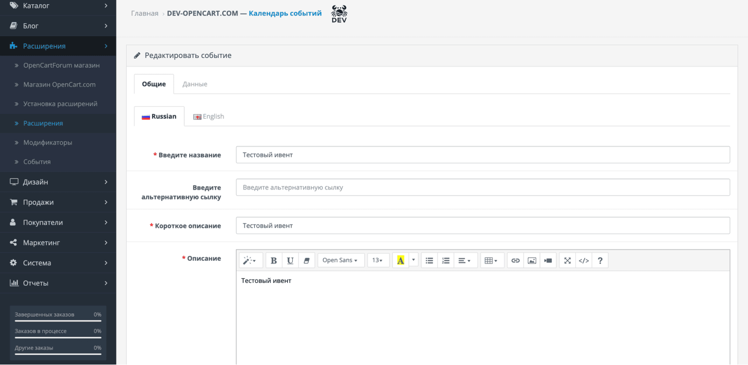Insert a hyperlink in editor
This screenshot has height=365, width=748.
[516, 260]
